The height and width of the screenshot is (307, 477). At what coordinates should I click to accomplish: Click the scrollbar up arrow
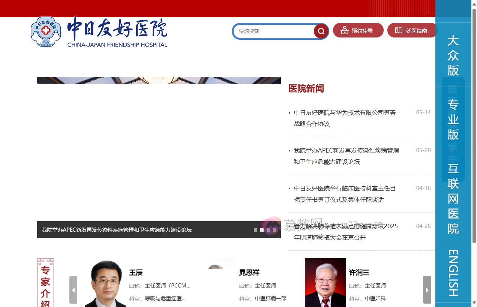tap(474, 3)
